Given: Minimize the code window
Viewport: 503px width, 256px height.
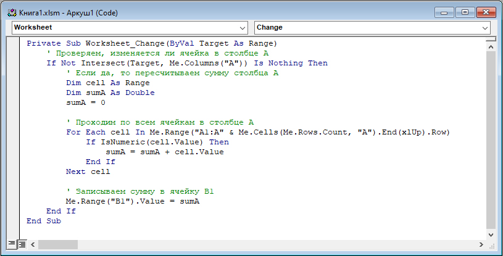Looking at the screenshot, I should coord(444,13).
